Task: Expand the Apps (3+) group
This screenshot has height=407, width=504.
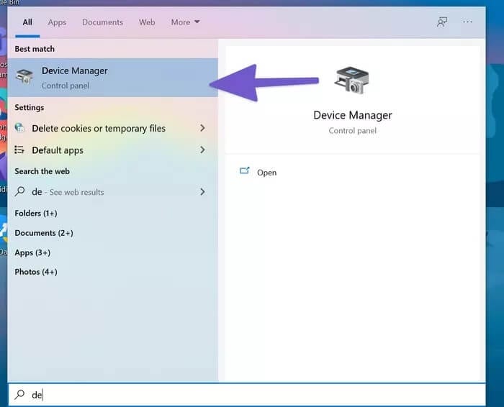Action: point(32,252)
